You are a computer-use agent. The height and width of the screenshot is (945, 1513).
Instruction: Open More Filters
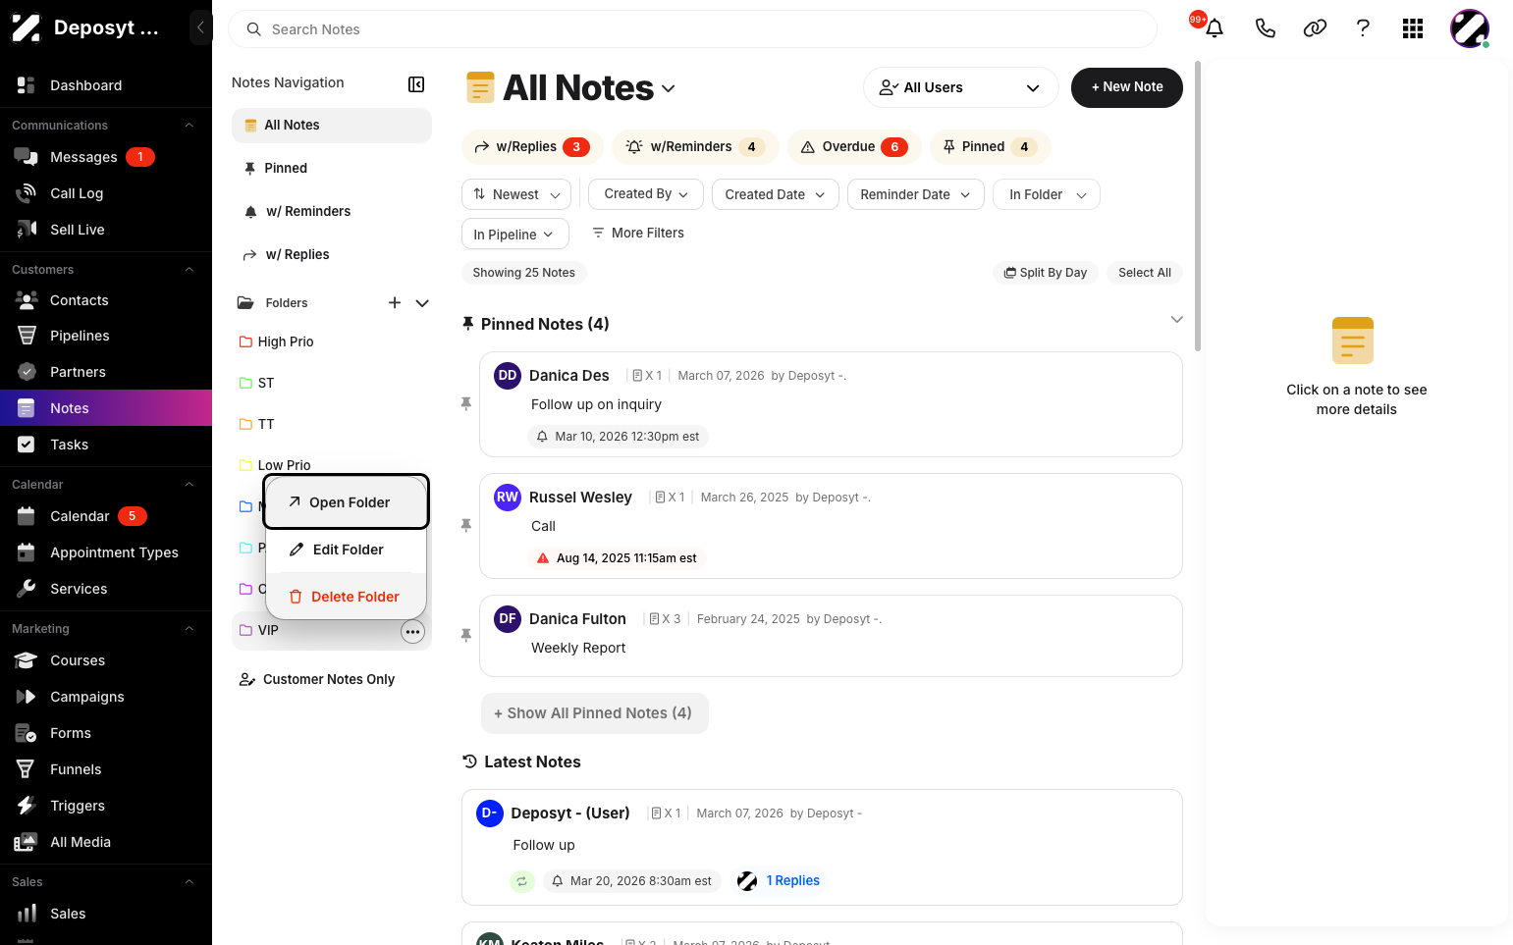coord(638,234)
